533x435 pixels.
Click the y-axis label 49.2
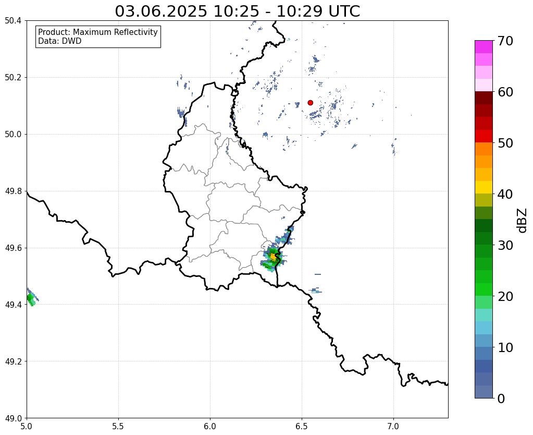pyautogui.click(x=13, y=361)
